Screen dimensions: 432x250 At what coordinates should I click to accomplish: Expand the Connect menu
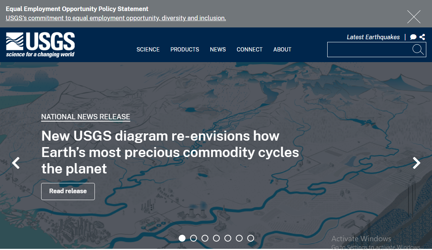pyautogui.click(x=250, y=50)
